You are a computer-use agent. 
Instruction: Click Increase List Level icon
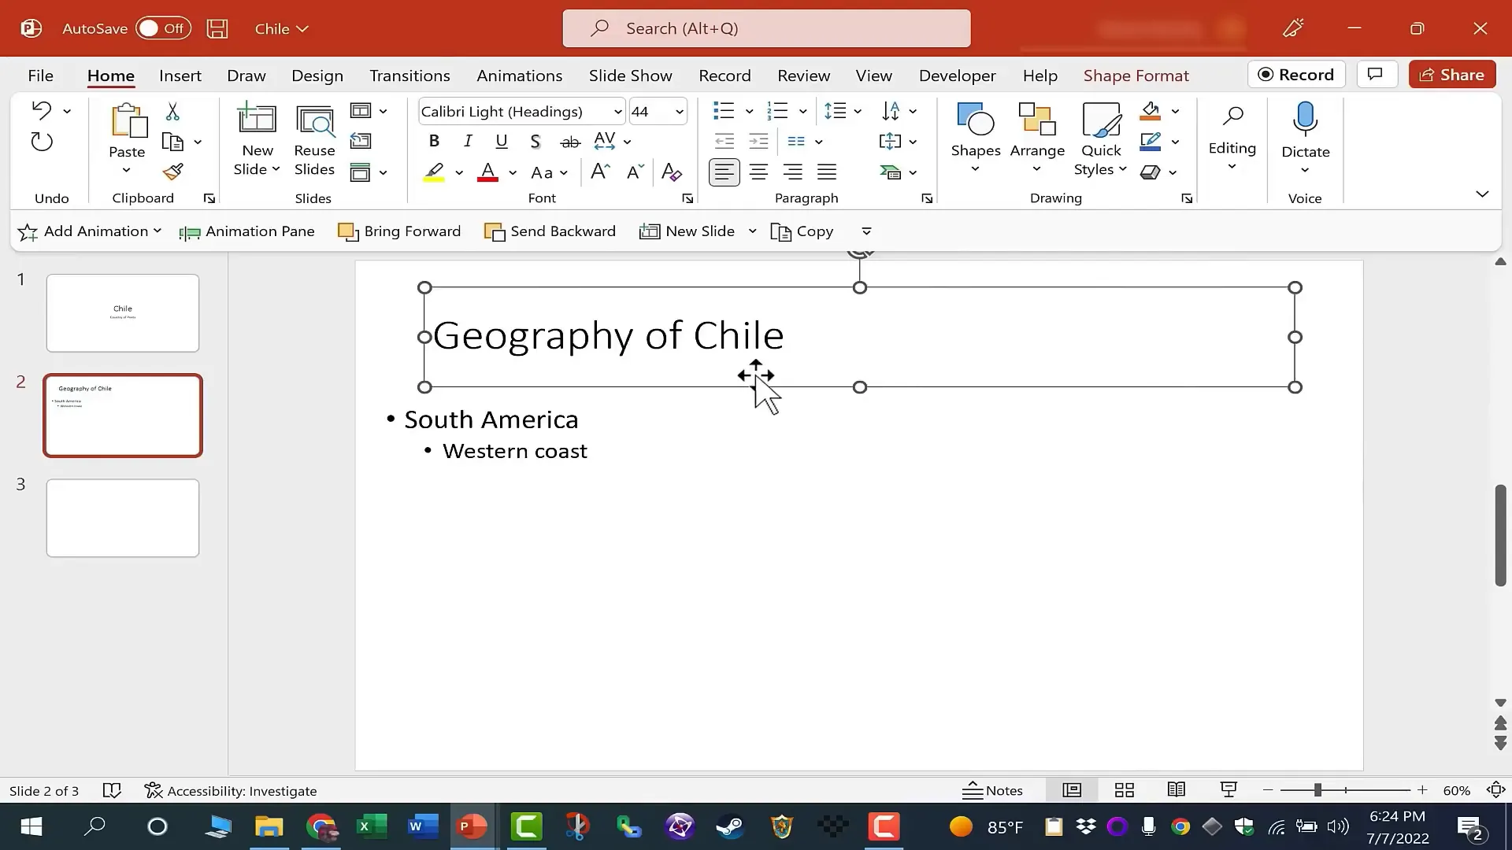pos(758,142)
